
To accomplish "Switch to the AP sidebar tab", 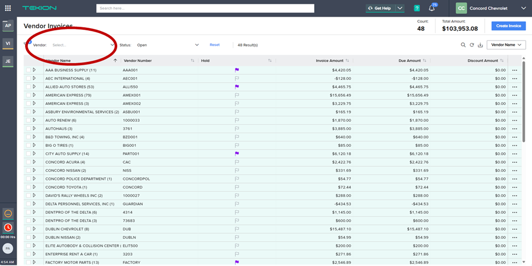I will [x=8, y=26].
